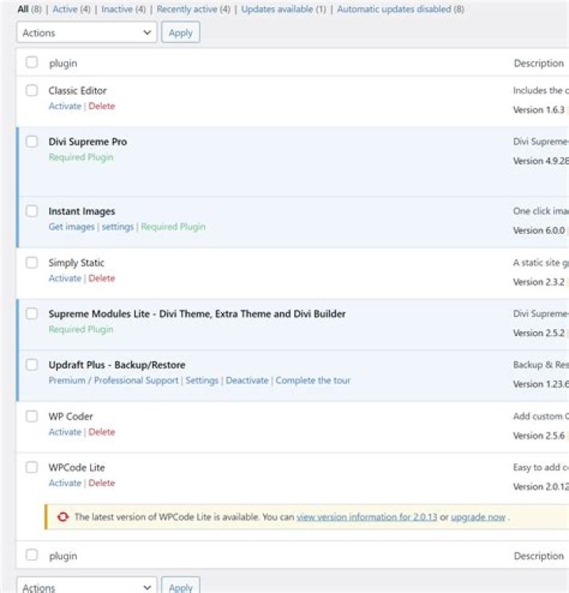The height and width of the screenshot is (593, 569).
Task: Select the WPCode Lite checkbox
Action: click(32, 467)
